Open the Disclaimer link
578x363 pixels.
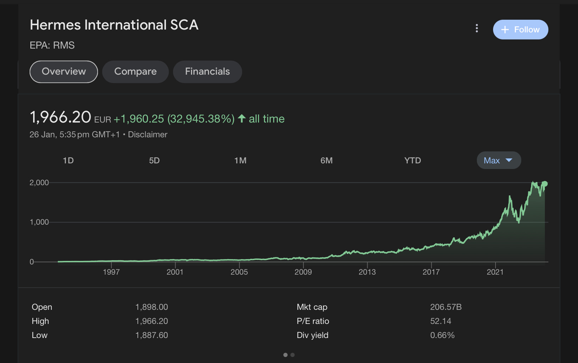tap(147, 134)
